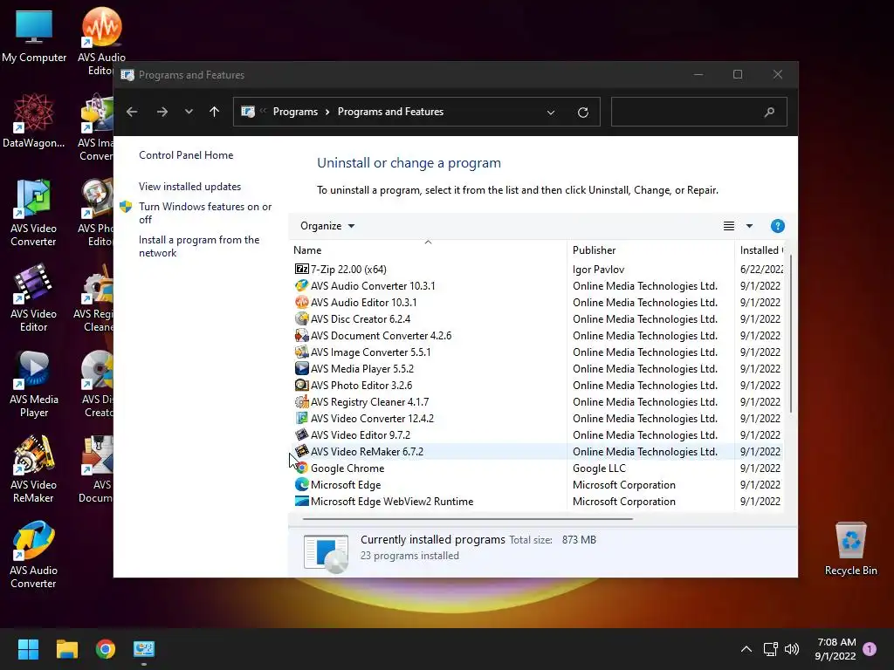This screenshot has width=894, height=670.
Task: Select AVS Video Converter desktop shortcut
Action: 34,213
